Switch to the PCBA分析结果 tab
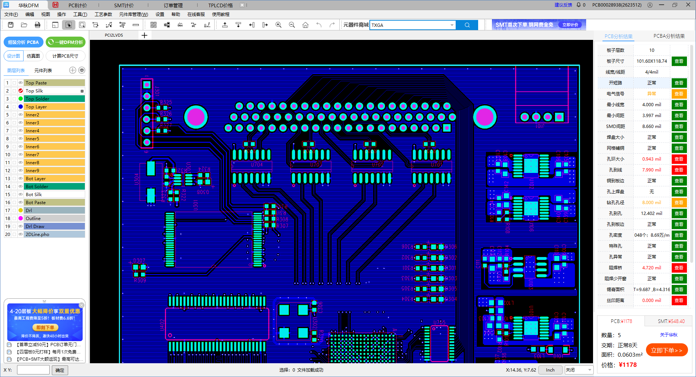 coord(669,36)
